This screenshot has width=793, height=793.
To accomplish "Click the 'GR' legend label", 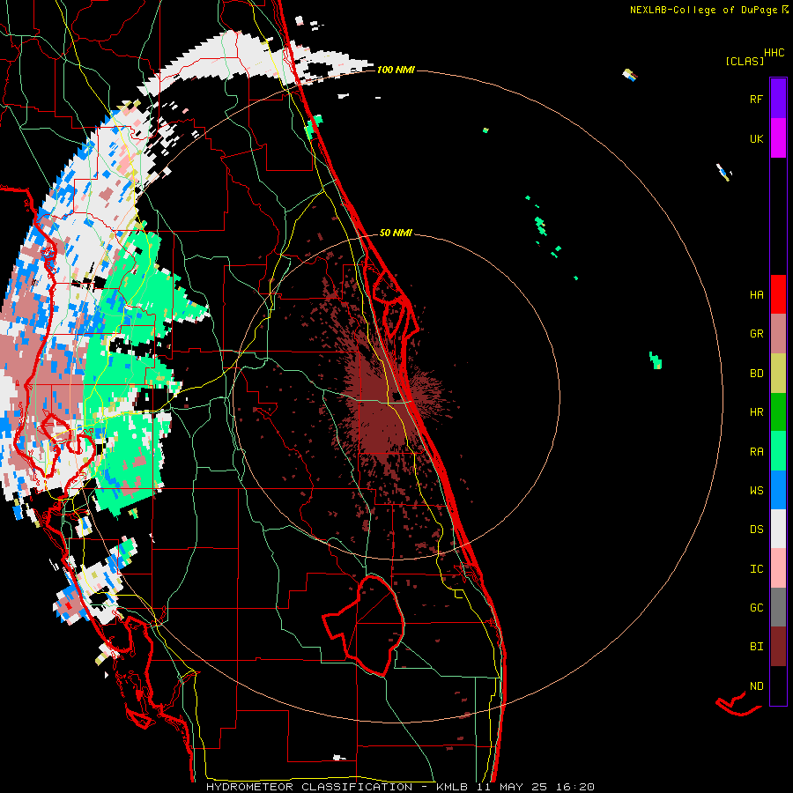I will [x=756, y=334].
